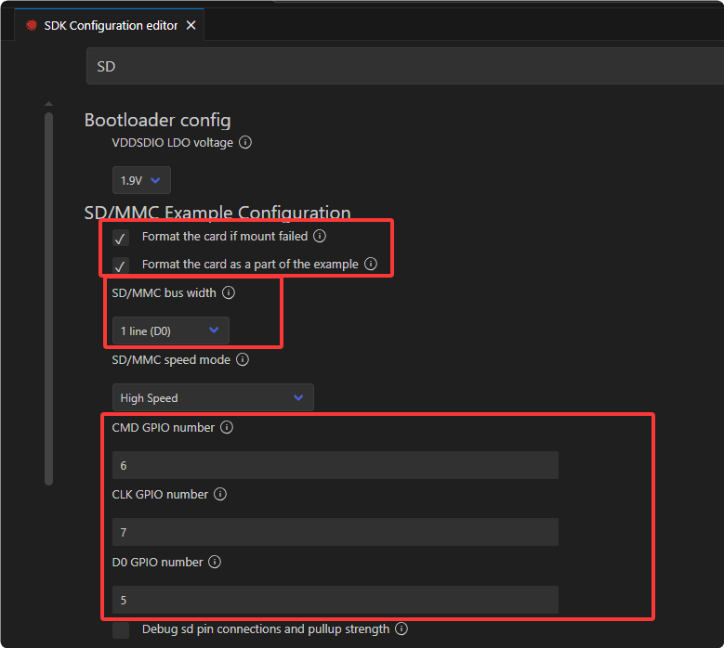Click info icon for Debug sd pin connections

pyautogui.click(x=401, y=629)
